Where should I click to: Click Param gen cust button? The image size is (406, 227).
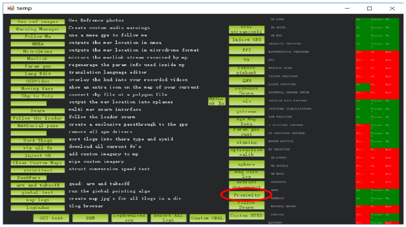(246, 132)
